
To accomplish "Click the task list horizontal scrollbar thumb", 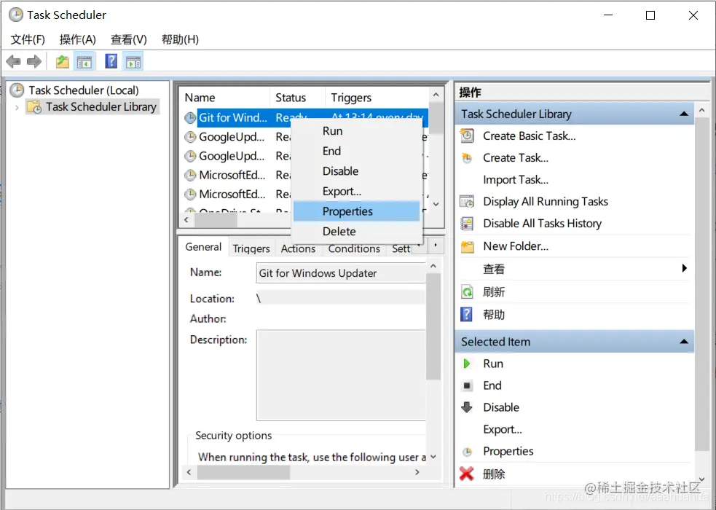I will coord(216,220).
